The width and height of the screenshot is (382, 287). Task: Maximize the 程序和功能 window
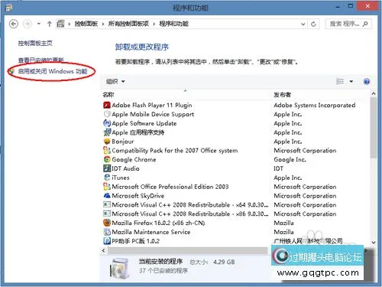coord(351,6)
